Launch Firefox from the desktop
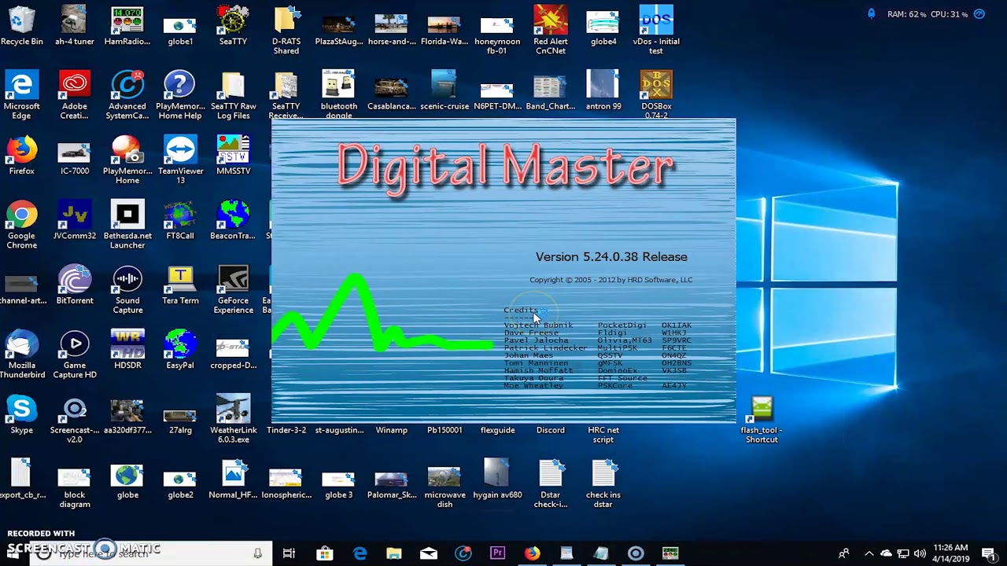This screenshot has width=1007, height=566. [21, 155]
